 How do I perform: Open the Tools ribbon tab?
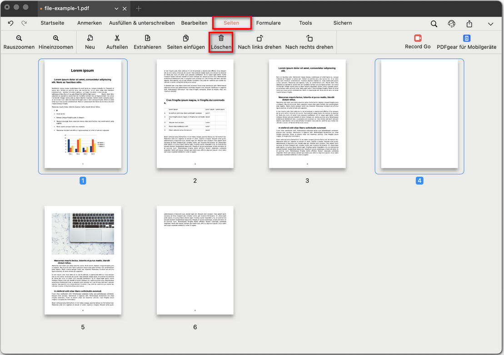coord(305,23)
